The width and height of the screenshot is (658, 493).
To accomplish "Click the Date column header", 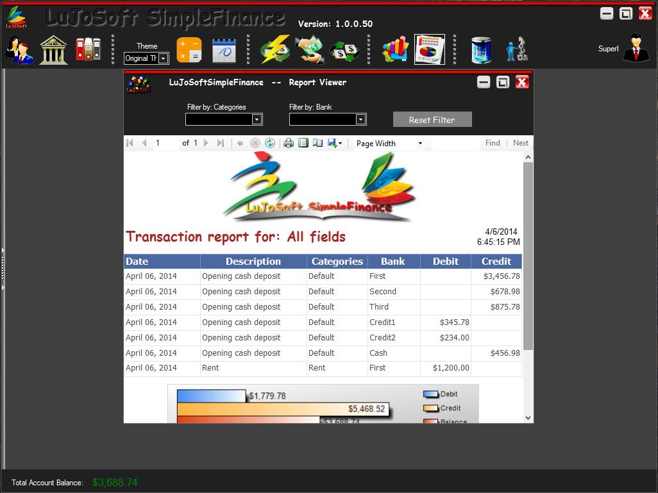I will 162,262.
